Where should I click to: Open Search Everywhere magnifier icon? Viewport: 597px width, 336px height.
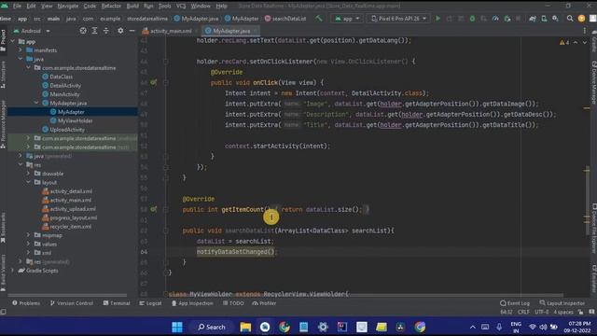point(570,19)
